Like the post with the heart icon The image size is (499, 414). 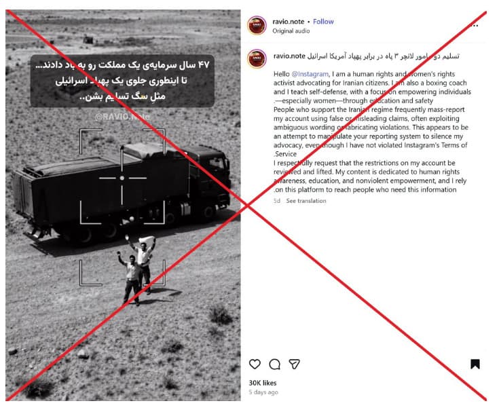pos(255,364)
